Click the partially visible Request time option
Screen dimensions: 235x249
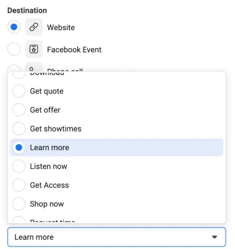click(x=52, y=221)
